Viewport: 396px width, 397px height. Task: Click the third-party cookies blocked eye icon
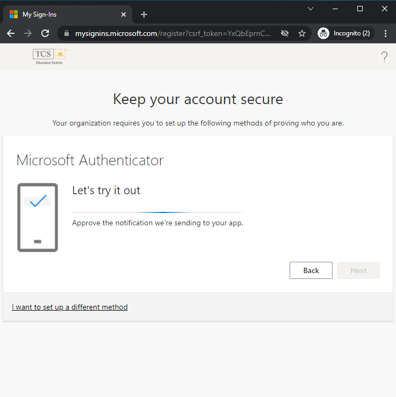(285, 33)
